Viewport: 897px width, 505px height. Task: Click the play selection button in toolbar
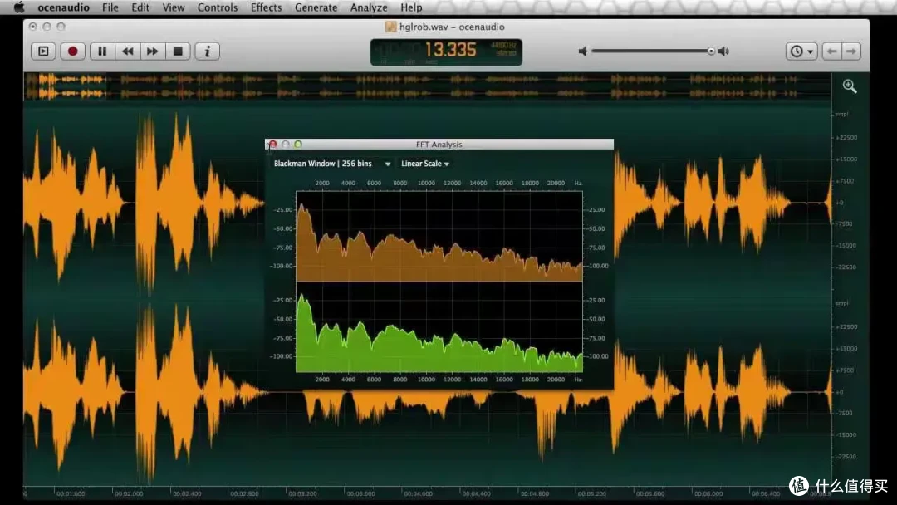coord(43,51)
